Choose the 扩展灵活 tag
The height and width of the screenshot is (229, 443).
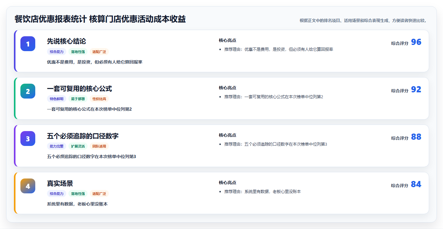point(78,146)
